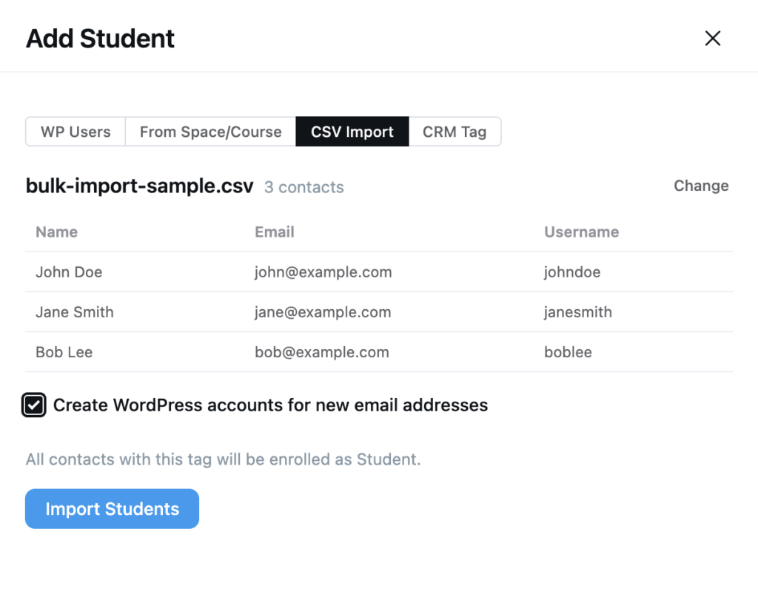Click Bob Lee's email address
This screenshot has height=597, width=758.
[321, 352]
